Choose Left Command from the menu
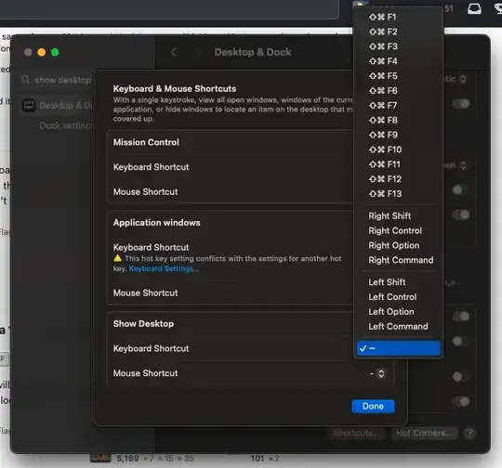The image size is (502, 468). click(399, 326)
